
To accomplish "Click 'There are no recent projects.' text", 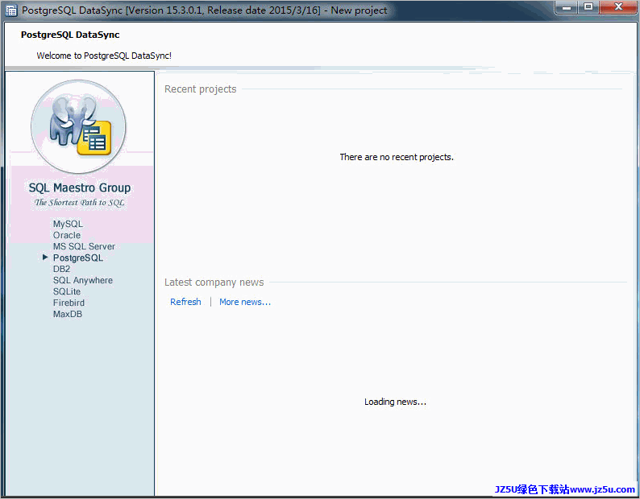I will pyautogui.click(x=397, y=157).
